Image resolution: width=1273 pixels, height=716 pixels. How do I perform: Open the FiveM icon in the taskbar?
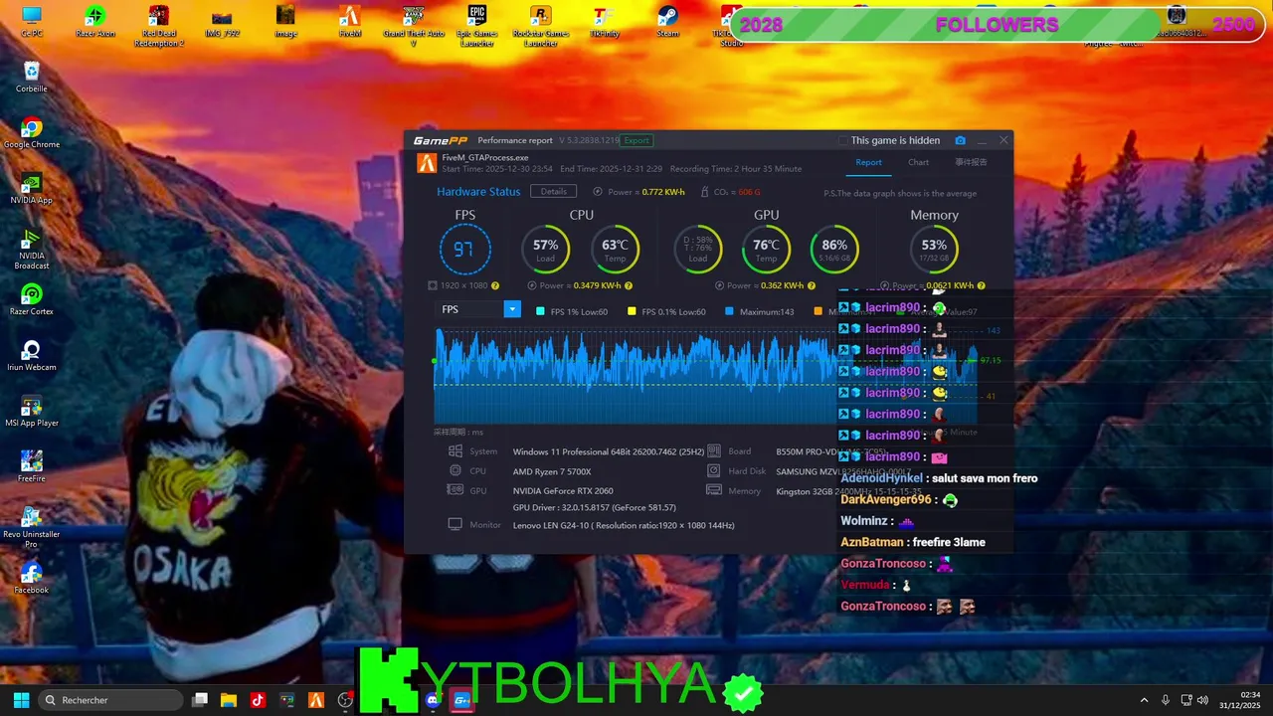316,700
